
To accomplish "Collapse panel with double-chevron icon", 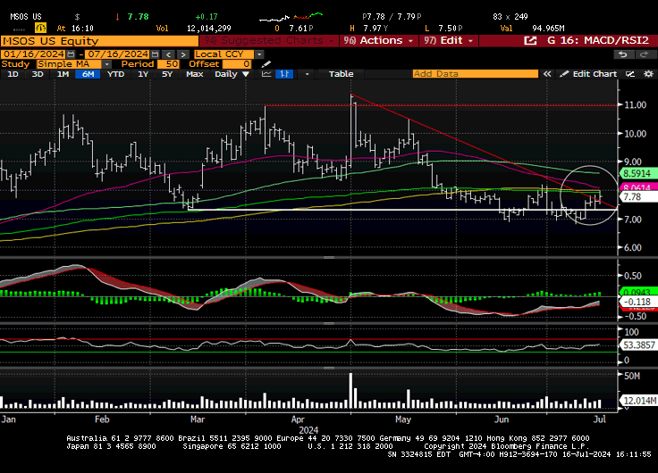I will (547, 74).
